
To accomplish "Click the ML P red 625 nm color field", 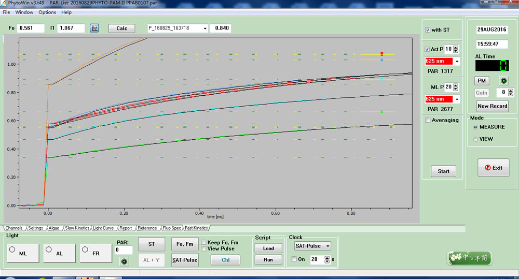I will tap(439, 99).
